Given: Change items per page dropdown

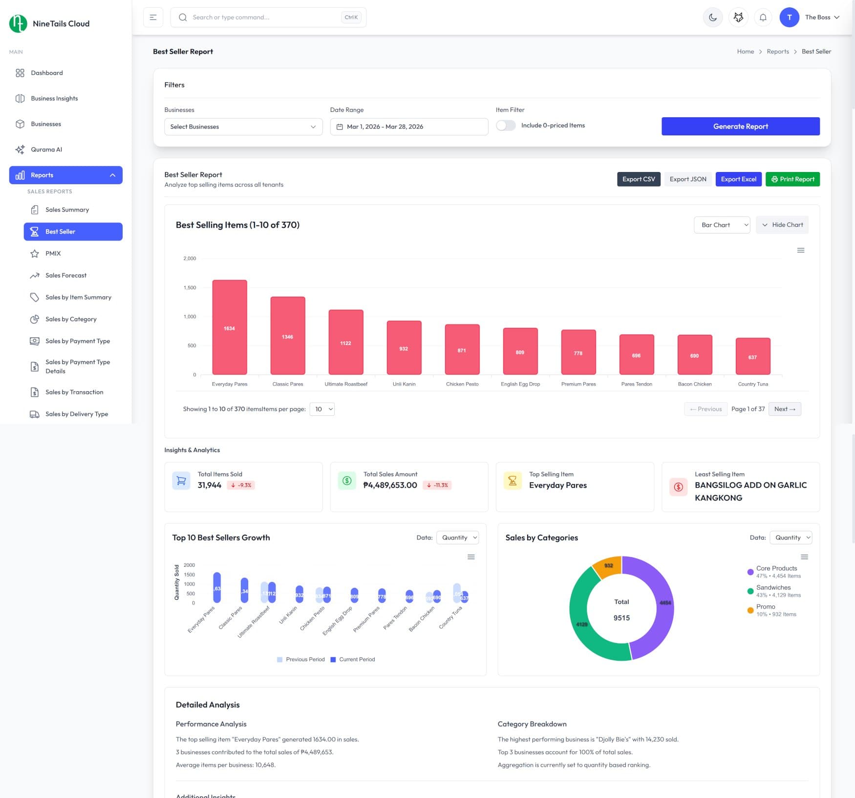Looking at the screenshot, I should point(322,409).
